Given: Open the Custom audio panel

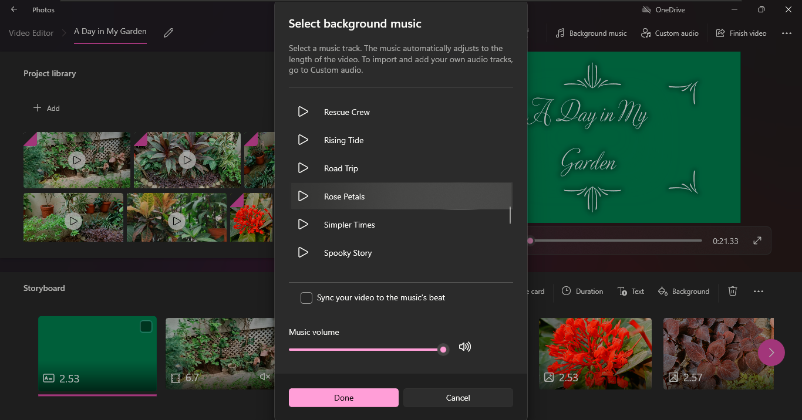Looking at the screenshot, I should 669,33.
